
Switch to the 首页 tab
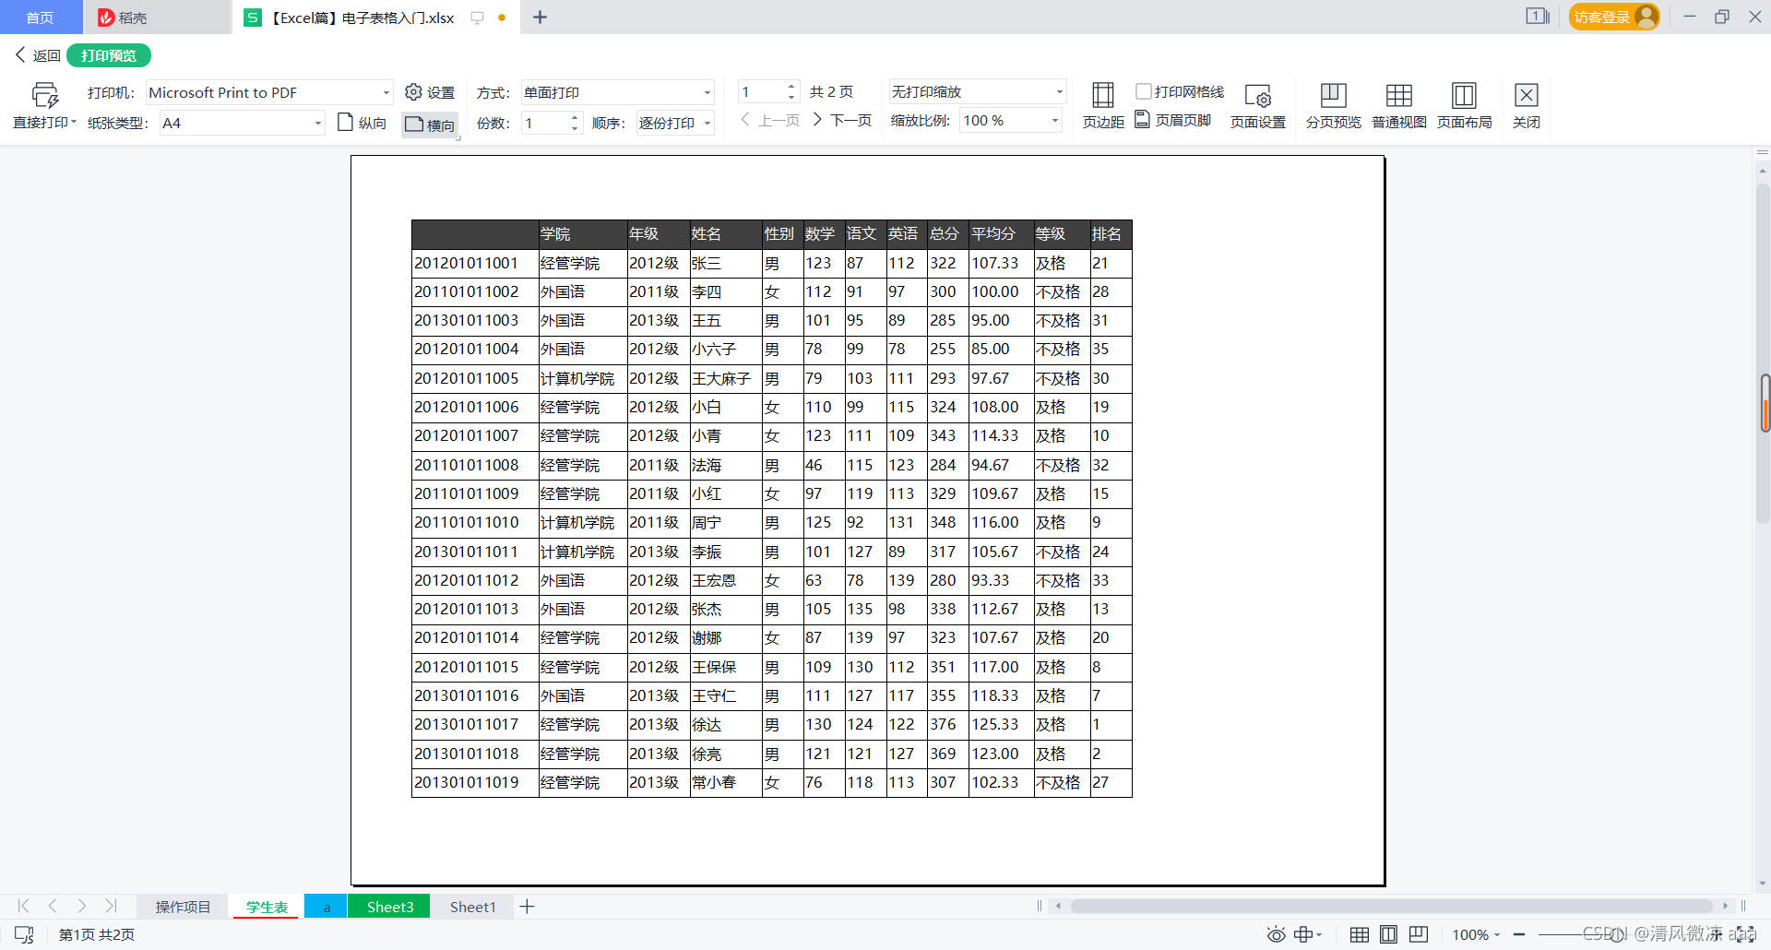click(41, 18)
